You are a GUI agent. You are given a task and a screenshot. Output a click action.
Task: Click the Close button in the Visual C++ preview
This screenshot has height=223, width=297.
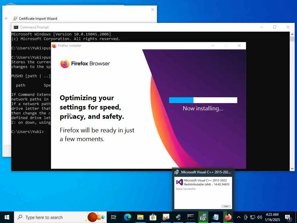(x=226, y=206)
